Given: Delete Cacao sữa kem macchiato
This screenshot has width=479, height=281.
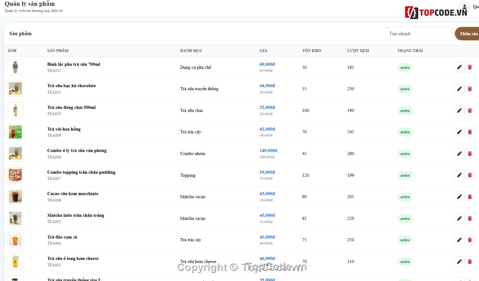Looking at the screenshot, I should [470, 197].
